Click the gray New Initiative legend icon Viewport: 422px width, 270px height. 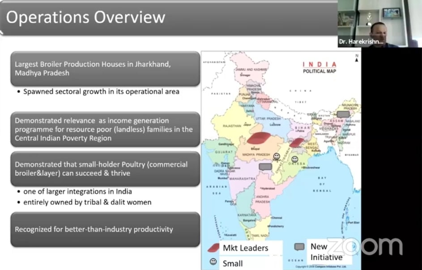[299, 247]
